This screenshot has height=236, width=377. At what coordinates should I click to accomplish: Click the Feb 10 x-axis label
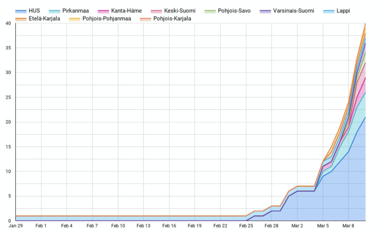118,226
